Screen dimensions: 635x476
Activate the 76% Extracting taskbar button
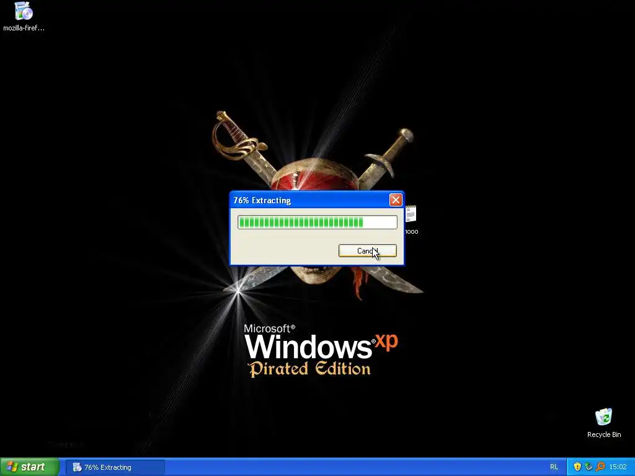pyautogui.click(x=115, y=467)
